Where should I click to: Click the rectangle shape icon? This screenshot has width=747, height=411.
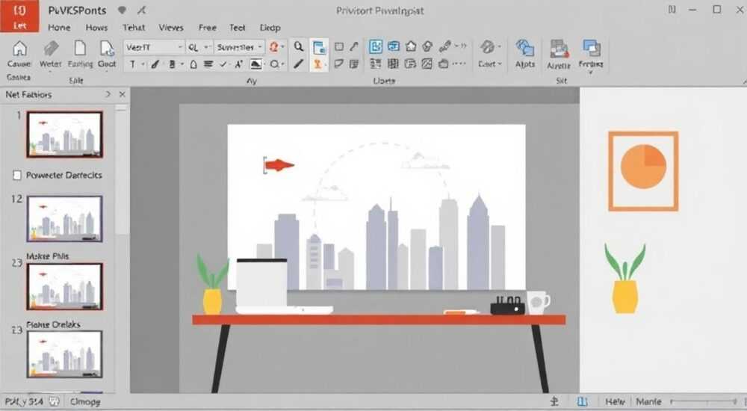pyautogui.click(x=338, y=47)
